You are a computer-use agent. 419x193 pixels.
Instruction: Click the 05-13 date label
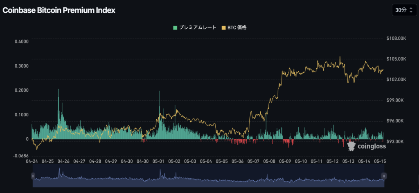348,161
